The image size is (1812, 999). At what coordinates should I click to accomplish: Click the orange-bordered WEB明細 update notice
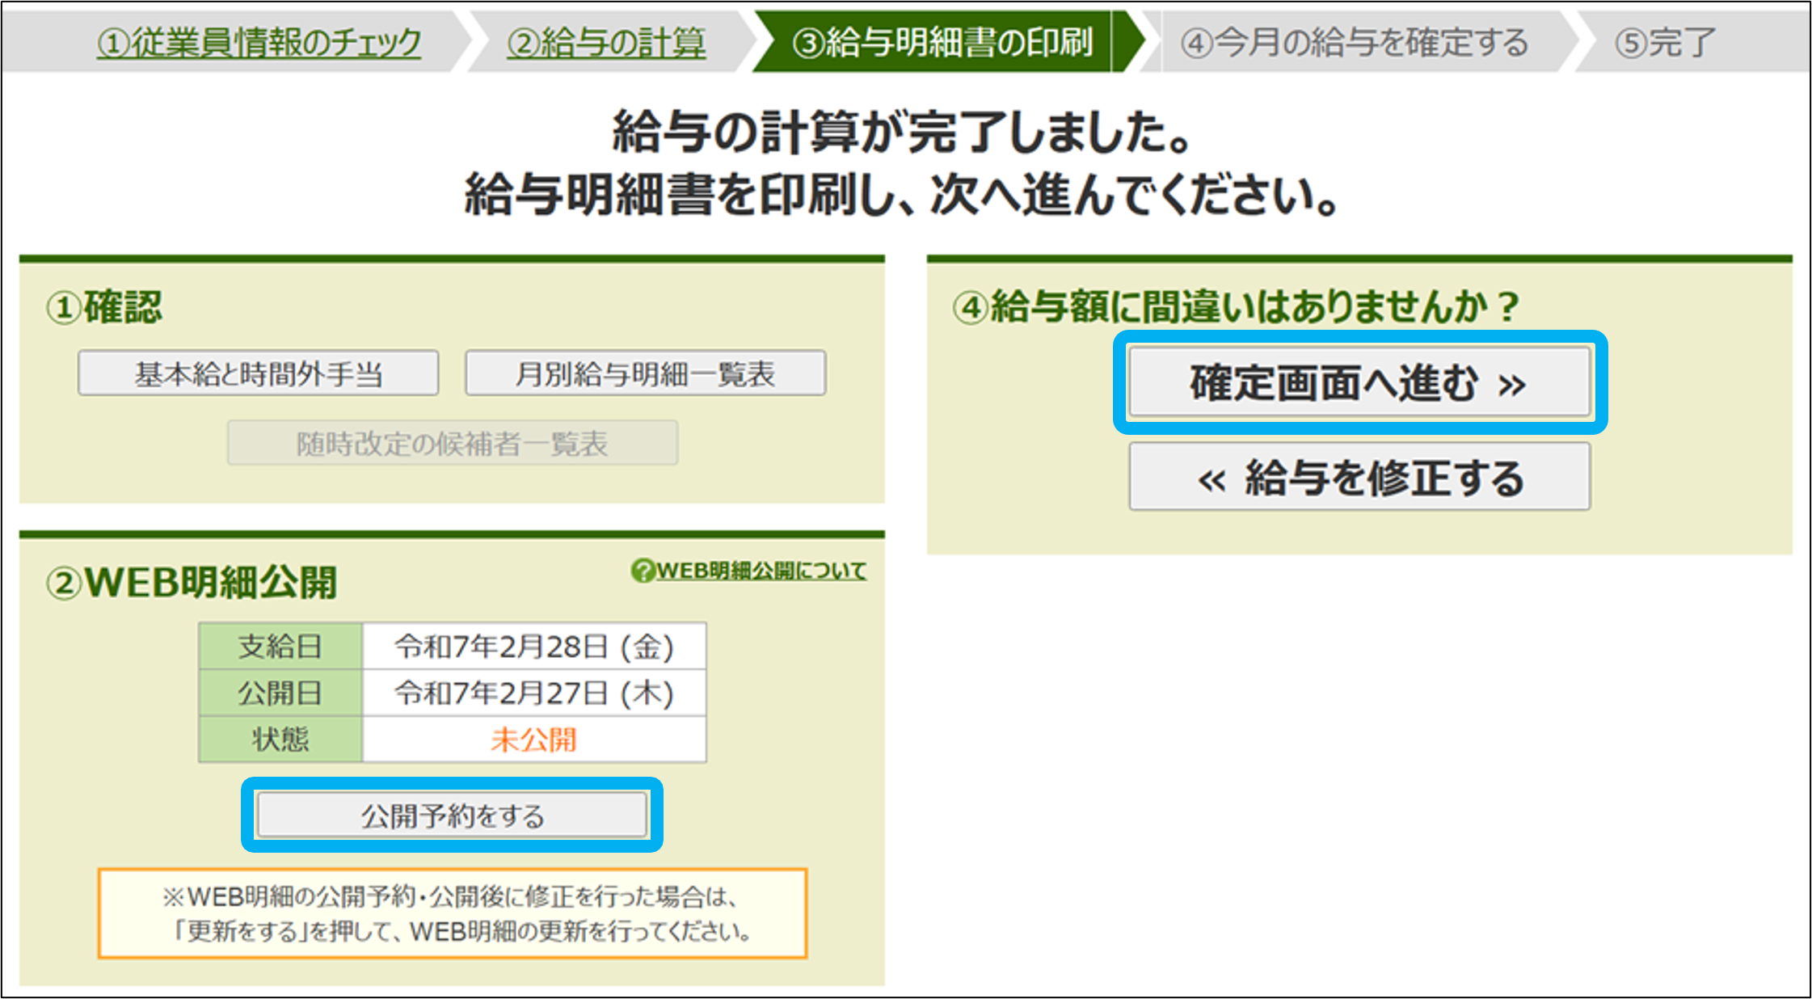coord(453,913)
